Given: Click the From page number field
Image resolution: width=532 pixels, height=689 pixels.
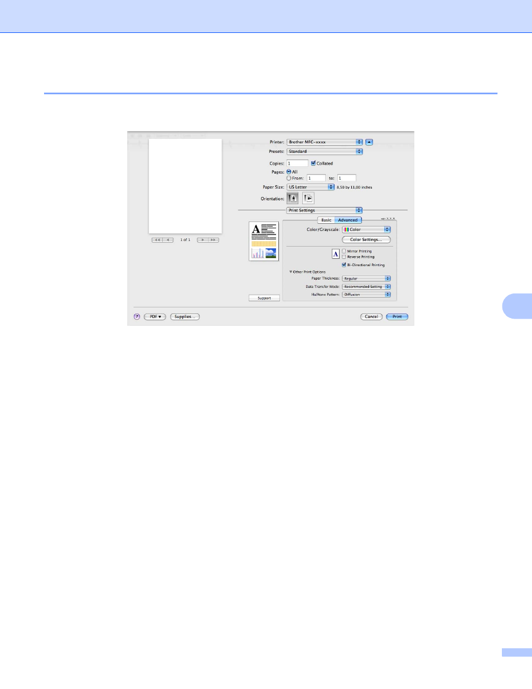Looking at the screenshot, I should click(316, 178).
